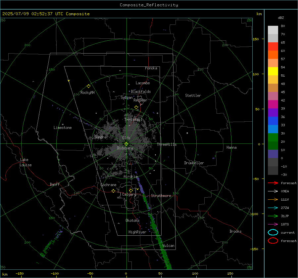Click the Cochrane city label

pos(108,185)
